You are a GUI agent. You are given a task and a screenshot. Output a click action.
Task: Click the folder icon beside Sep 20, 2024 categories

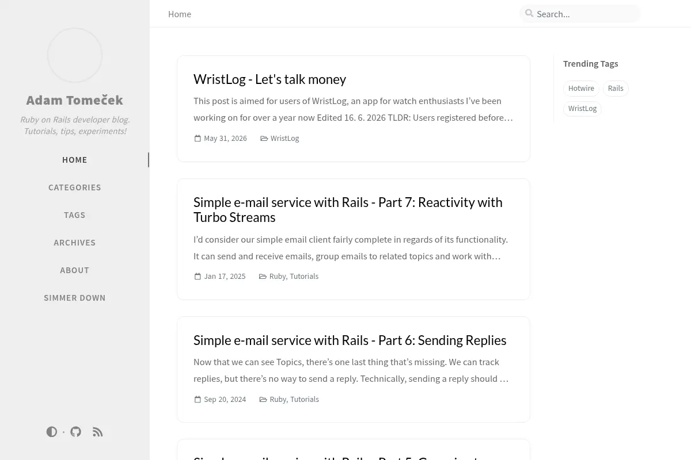[x=263, y=400]
